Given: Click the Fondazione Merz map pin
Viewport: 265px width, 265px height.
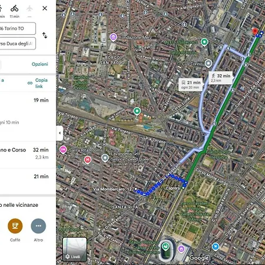Looking at the screenshot, I should point(114,37).
